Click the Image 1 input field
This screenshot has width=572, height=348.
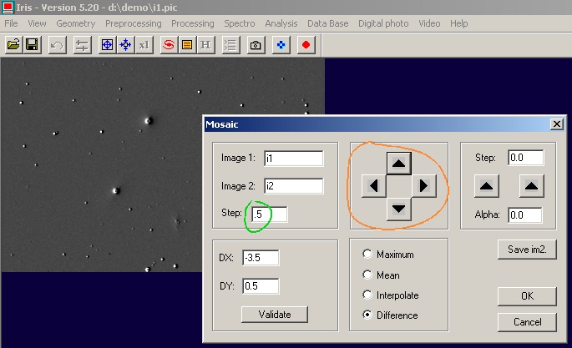[x=294, y=159]
